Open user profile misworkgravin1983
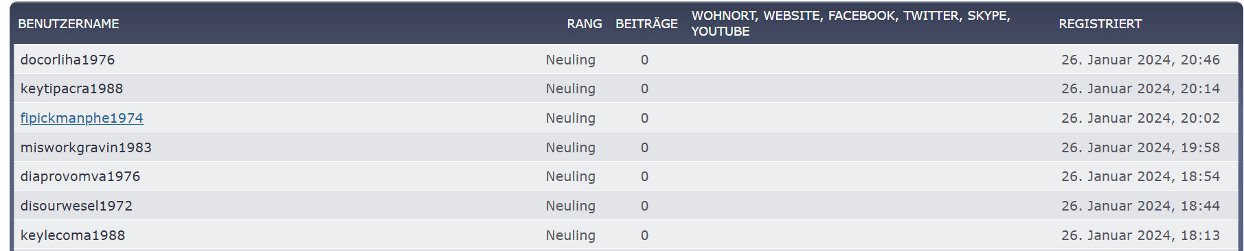The height and width of the screenshot is (251, 1244). [86, 147]
